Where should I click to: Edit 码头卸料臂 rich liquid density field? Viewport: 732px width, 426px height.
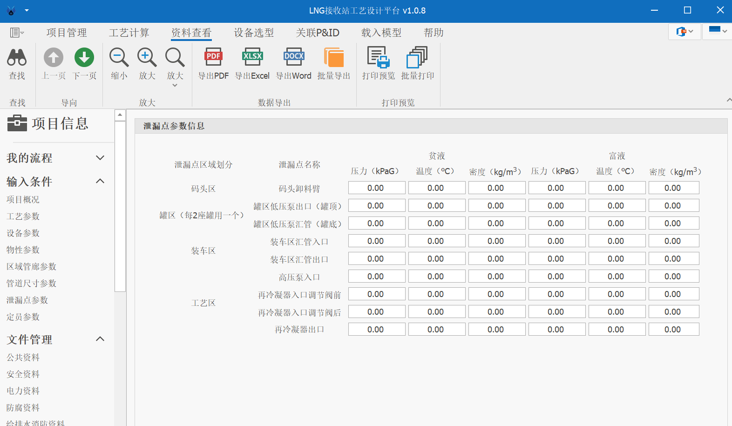point(674,188)
